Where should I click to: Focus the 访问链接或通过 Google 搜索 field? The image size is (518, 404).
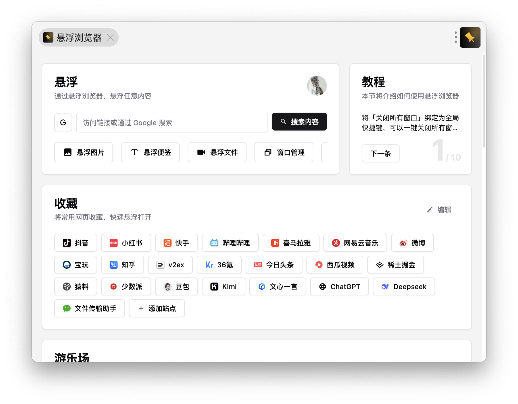[172, 123]
